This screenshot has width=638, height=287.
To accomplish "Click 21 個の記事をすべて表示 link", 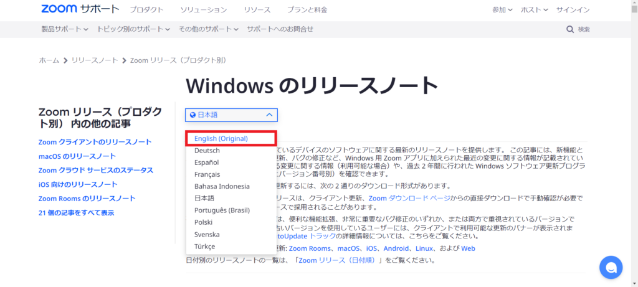I will 76,213.
